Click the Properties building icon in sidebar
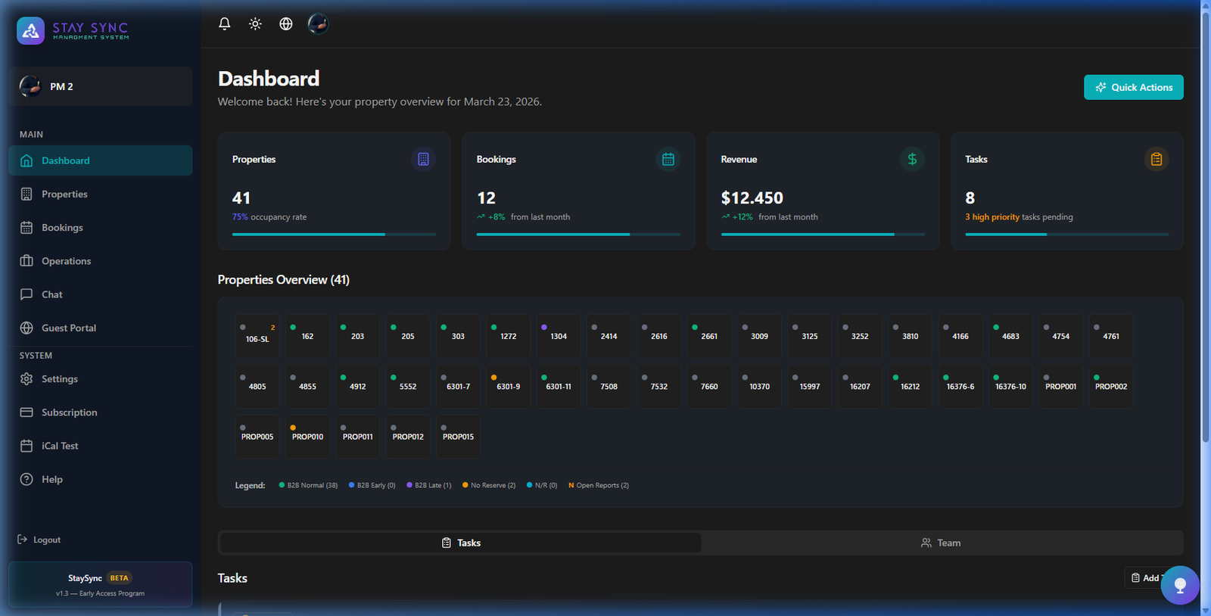 click(x=26, y=194)
